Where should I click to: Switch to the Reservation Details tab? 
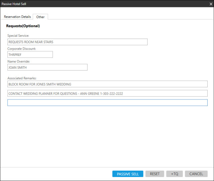(x=17, y=17)
